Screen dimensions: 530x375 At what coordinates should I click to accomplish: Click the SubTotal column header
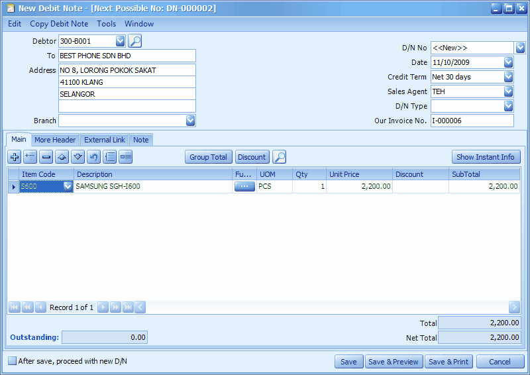click(484, 174)
